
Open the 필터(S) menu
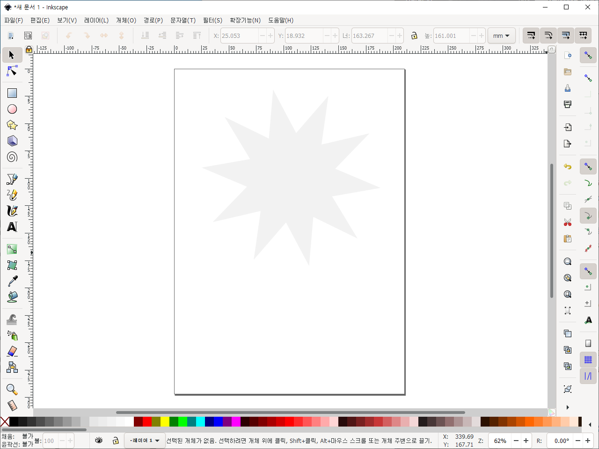[x=212, y=20]
